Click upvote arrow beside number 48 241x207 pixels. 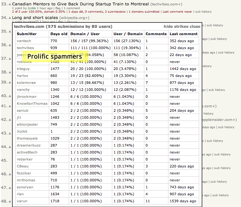click(x=10, y=201)
